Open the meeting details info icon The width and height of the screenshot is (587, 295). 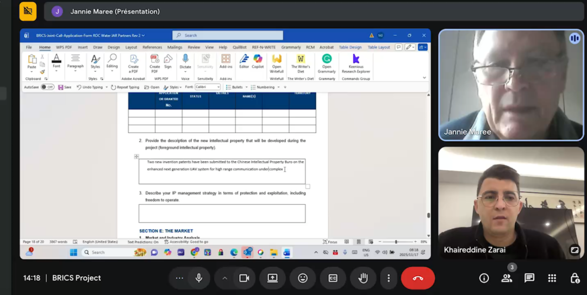484,278
